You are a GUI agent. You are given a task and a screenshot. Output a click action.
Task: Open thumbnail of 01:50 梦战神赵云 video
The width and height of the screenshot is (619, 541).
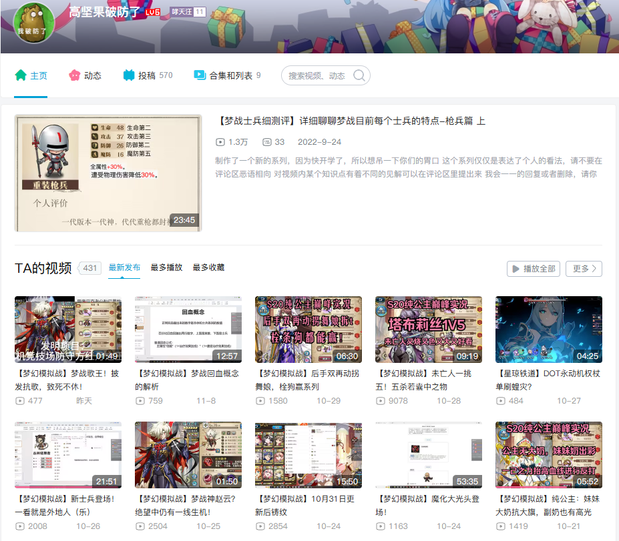coord(188,455)
